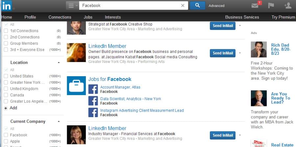Click the Advanced search link
Viewport: 296px width, 147px height.
click(216, 6)
